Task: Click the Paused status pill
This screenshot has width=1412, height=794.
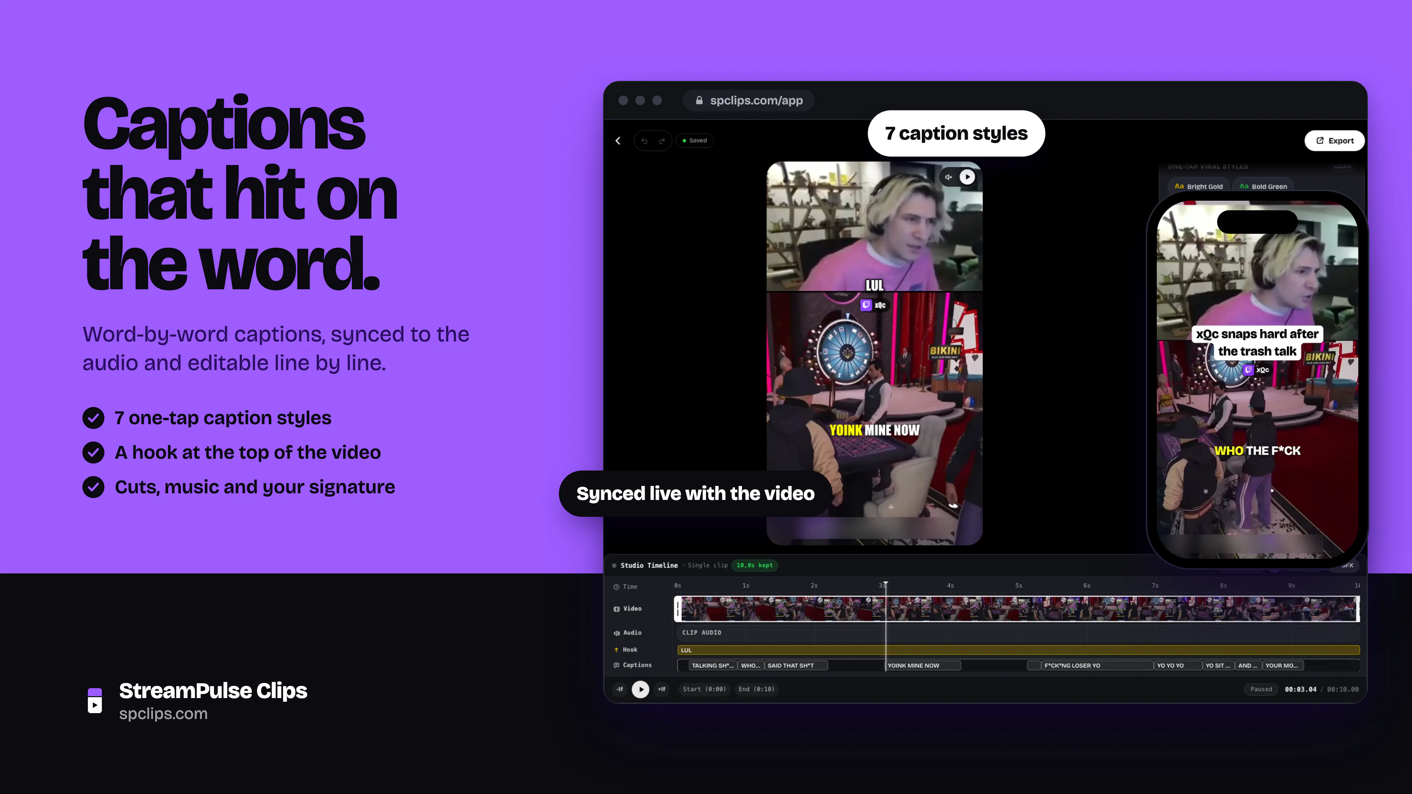Action: coord(1261,689)
